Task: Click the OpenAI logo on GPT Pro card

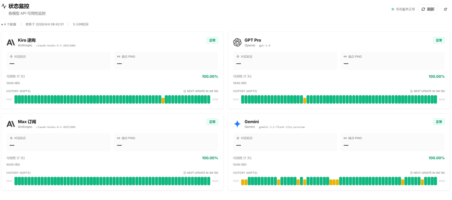Action: 237,42
